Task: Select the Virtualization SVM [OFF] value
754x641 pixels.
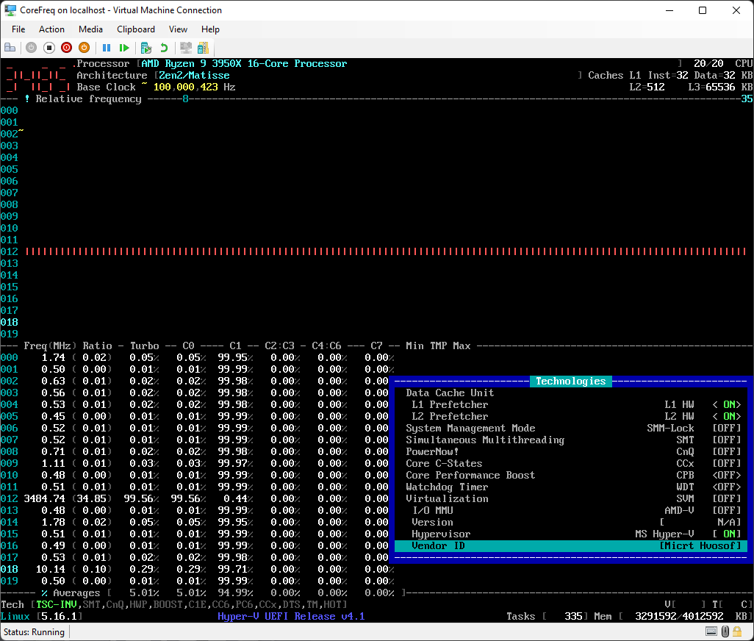Action: (x=727, y=498)
